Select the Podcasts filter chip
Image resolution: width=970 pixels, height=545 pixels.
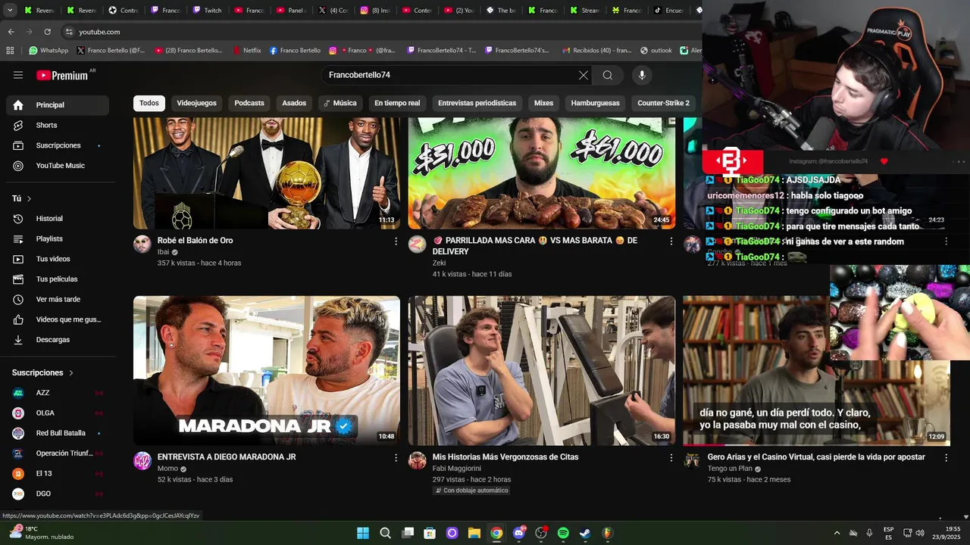pos(249,103)
